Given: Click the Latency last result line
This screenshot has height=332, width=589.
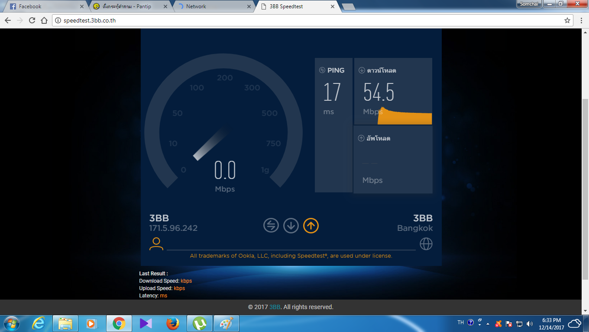Looking at the screenshot, I should click(x=153, y=296).
